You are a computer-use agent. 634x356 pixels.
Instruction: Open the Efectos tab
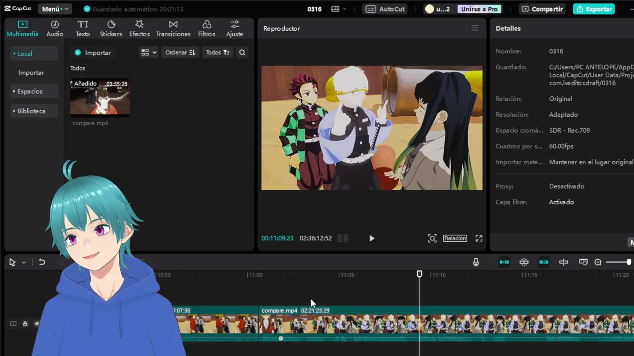139,29
